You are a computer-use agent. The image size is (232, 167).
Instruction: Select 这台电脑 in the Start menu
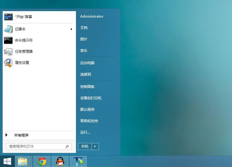(x=87, y=63)
